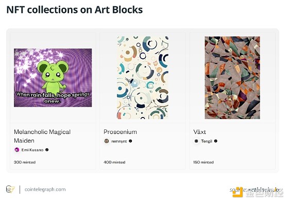Open the Proscenium collection title
This screenshot has width=289, height=203.
[120, 132]
